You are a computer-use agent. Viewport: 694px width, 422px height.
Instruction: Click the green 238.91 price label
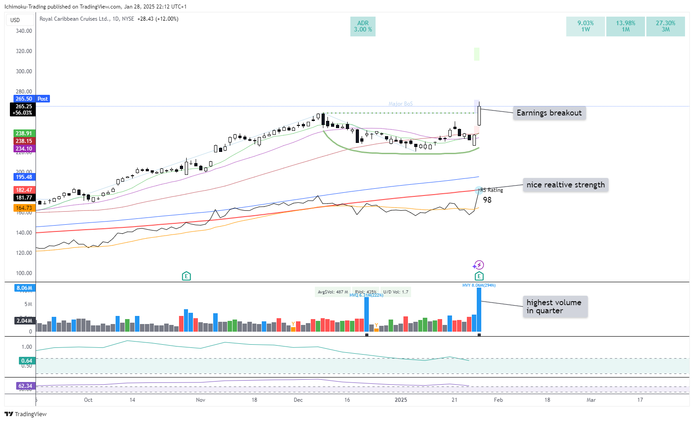(24, 133)
